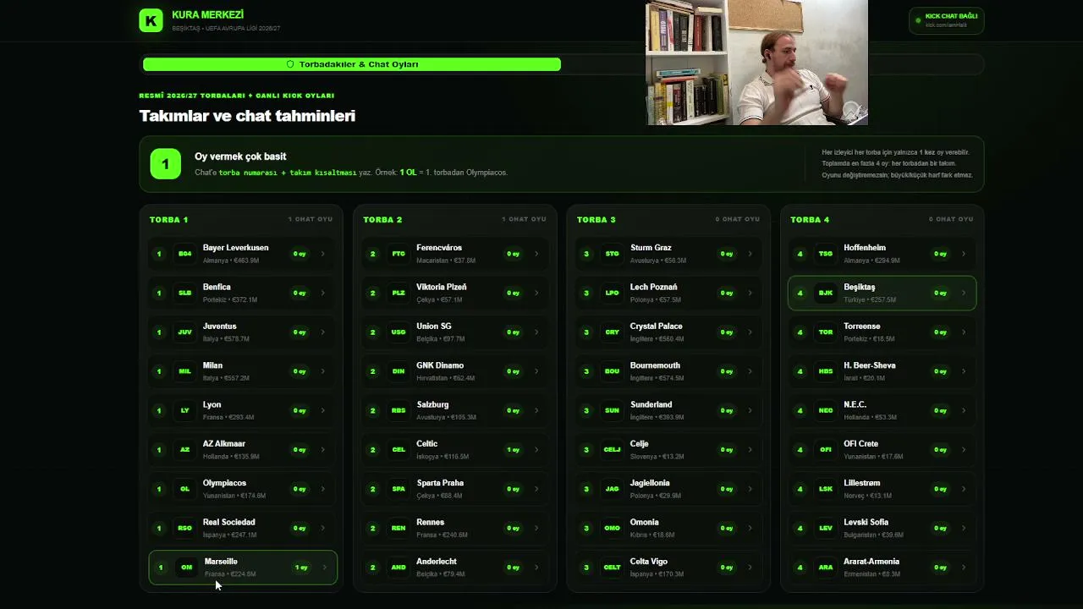Viewport: 1083px width, 609px height.
Task: Click the Takımlar ve chat tahminleri heading
Action: [x=247, y=116]
